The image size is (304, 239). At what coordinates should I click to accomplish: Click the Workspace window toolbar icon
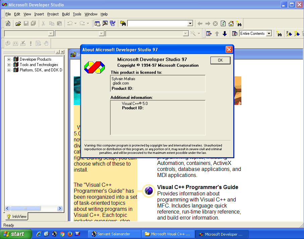98,23
